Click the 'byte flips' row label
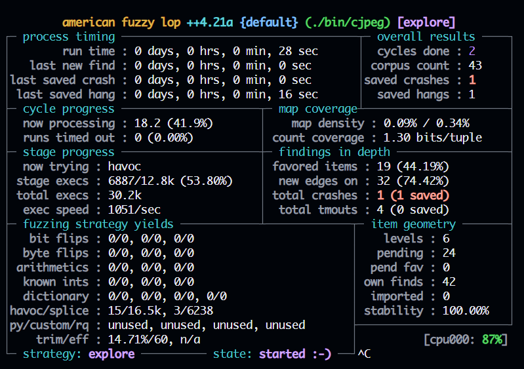The image size is (524, 369). pyautogui.click(x=56, y=253)
